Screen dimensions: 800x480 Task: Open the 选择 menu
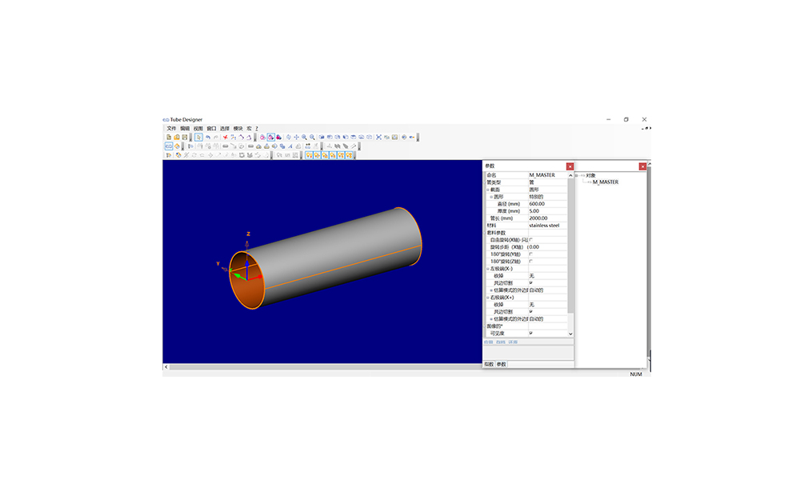coord(225,129)
